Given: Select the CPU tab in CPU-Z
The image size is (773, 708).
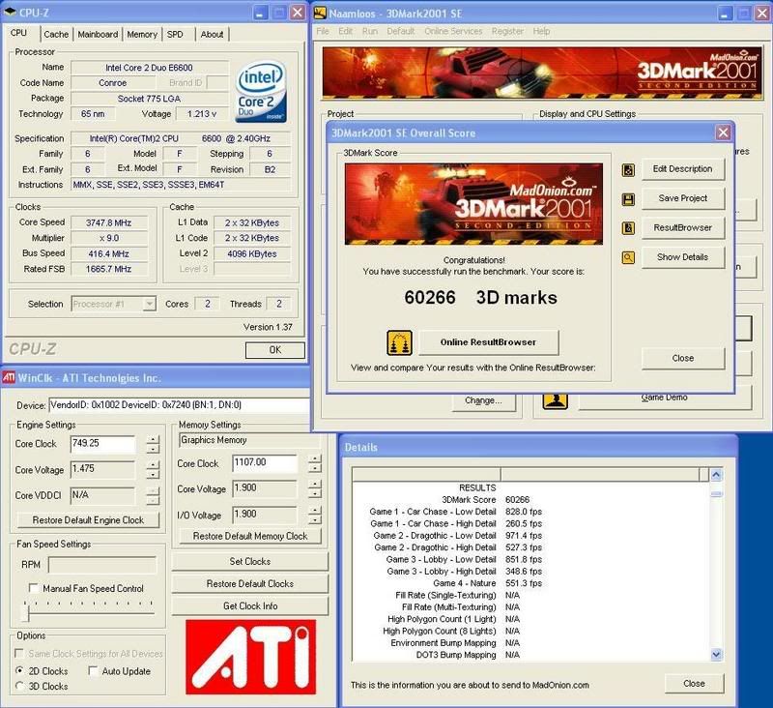Looking at the screenshot, I should pyautogui.click(x=18, y=33).
